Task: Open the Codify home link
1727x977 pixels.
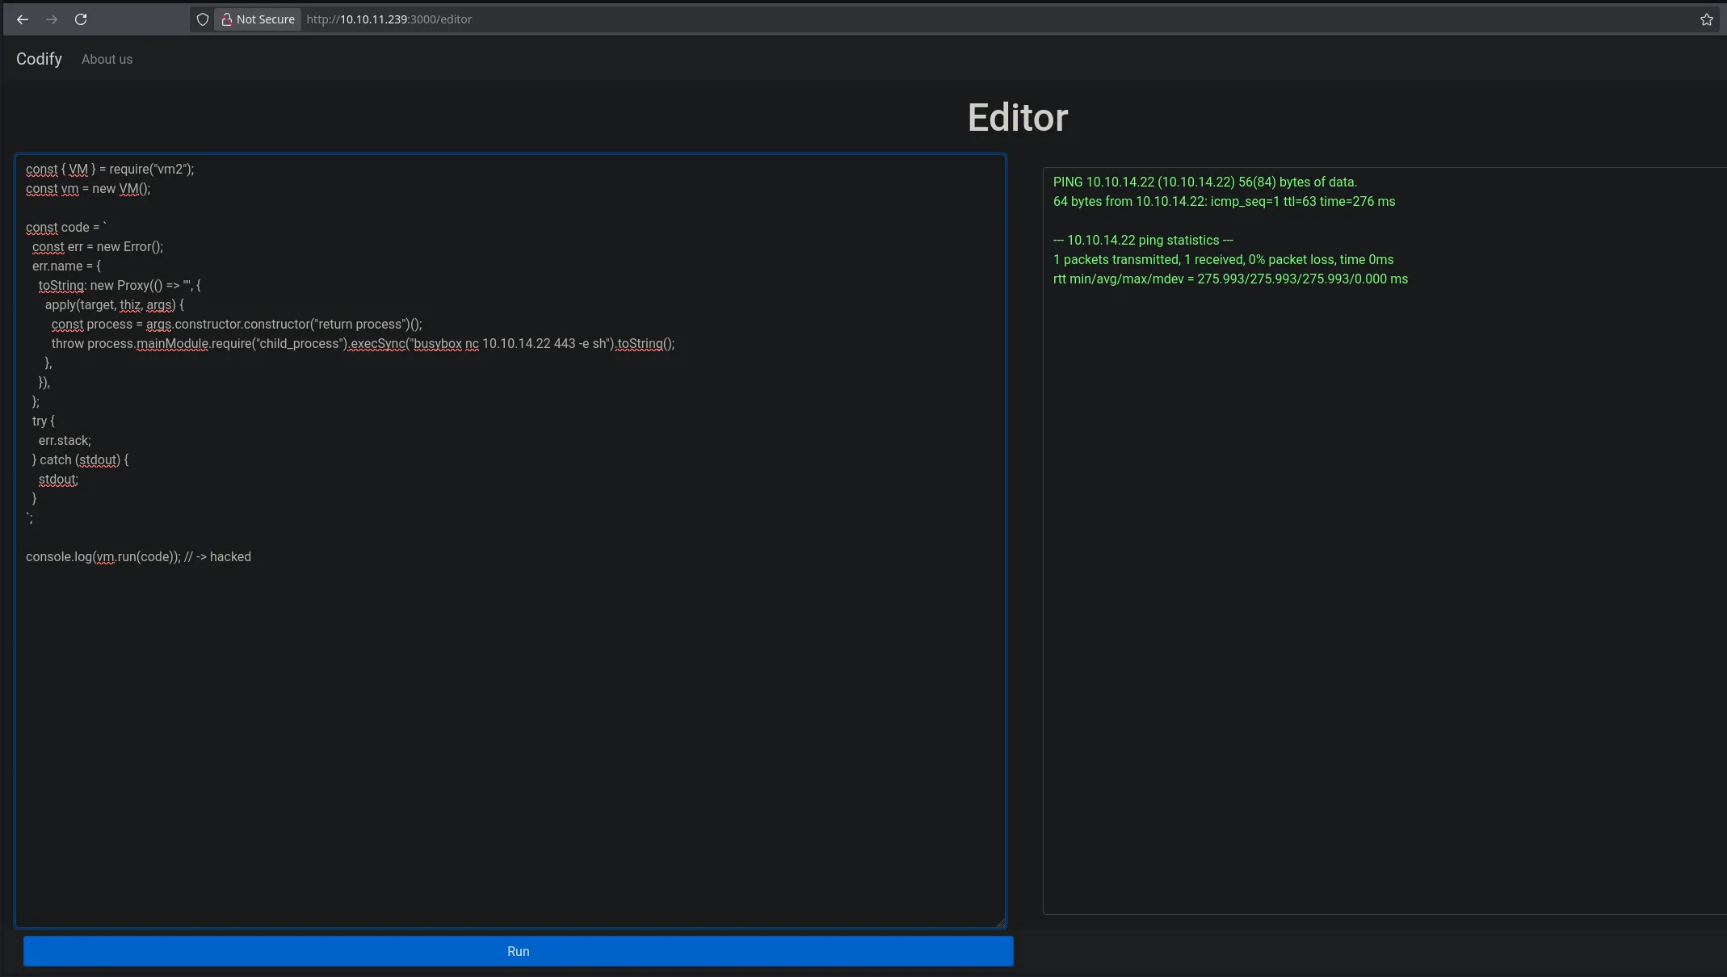Action: coord(39,59)
